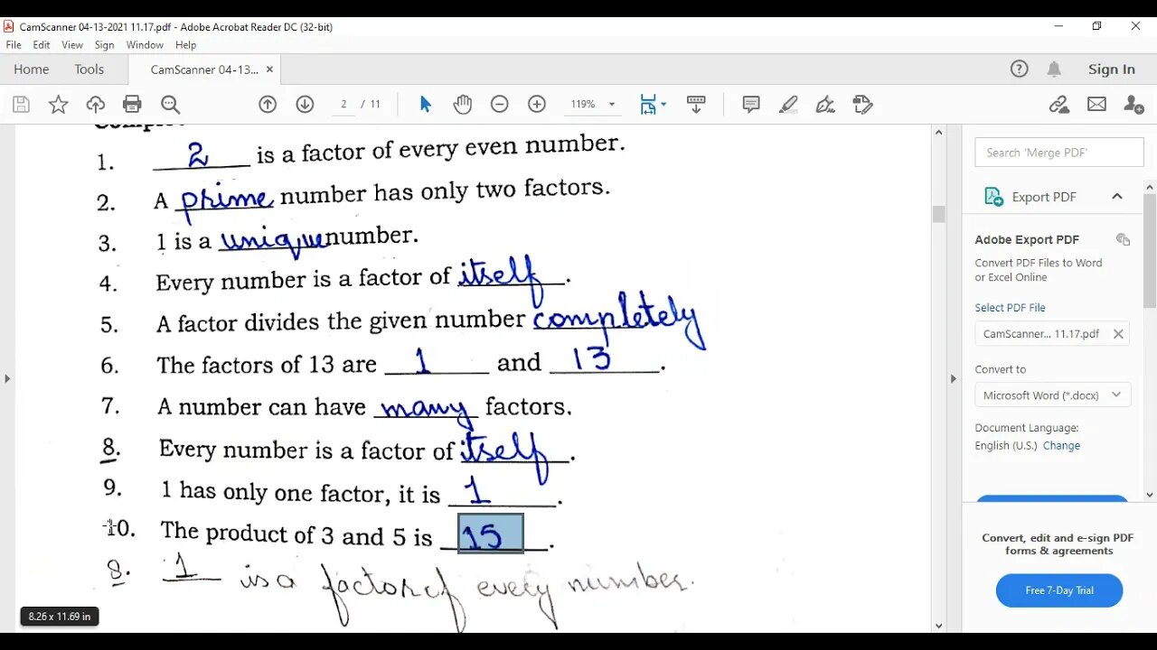This screenshot has height=650, width=1157.
Task: Open the Fill & Sign pen tool
Action: [x=825, y=105]
